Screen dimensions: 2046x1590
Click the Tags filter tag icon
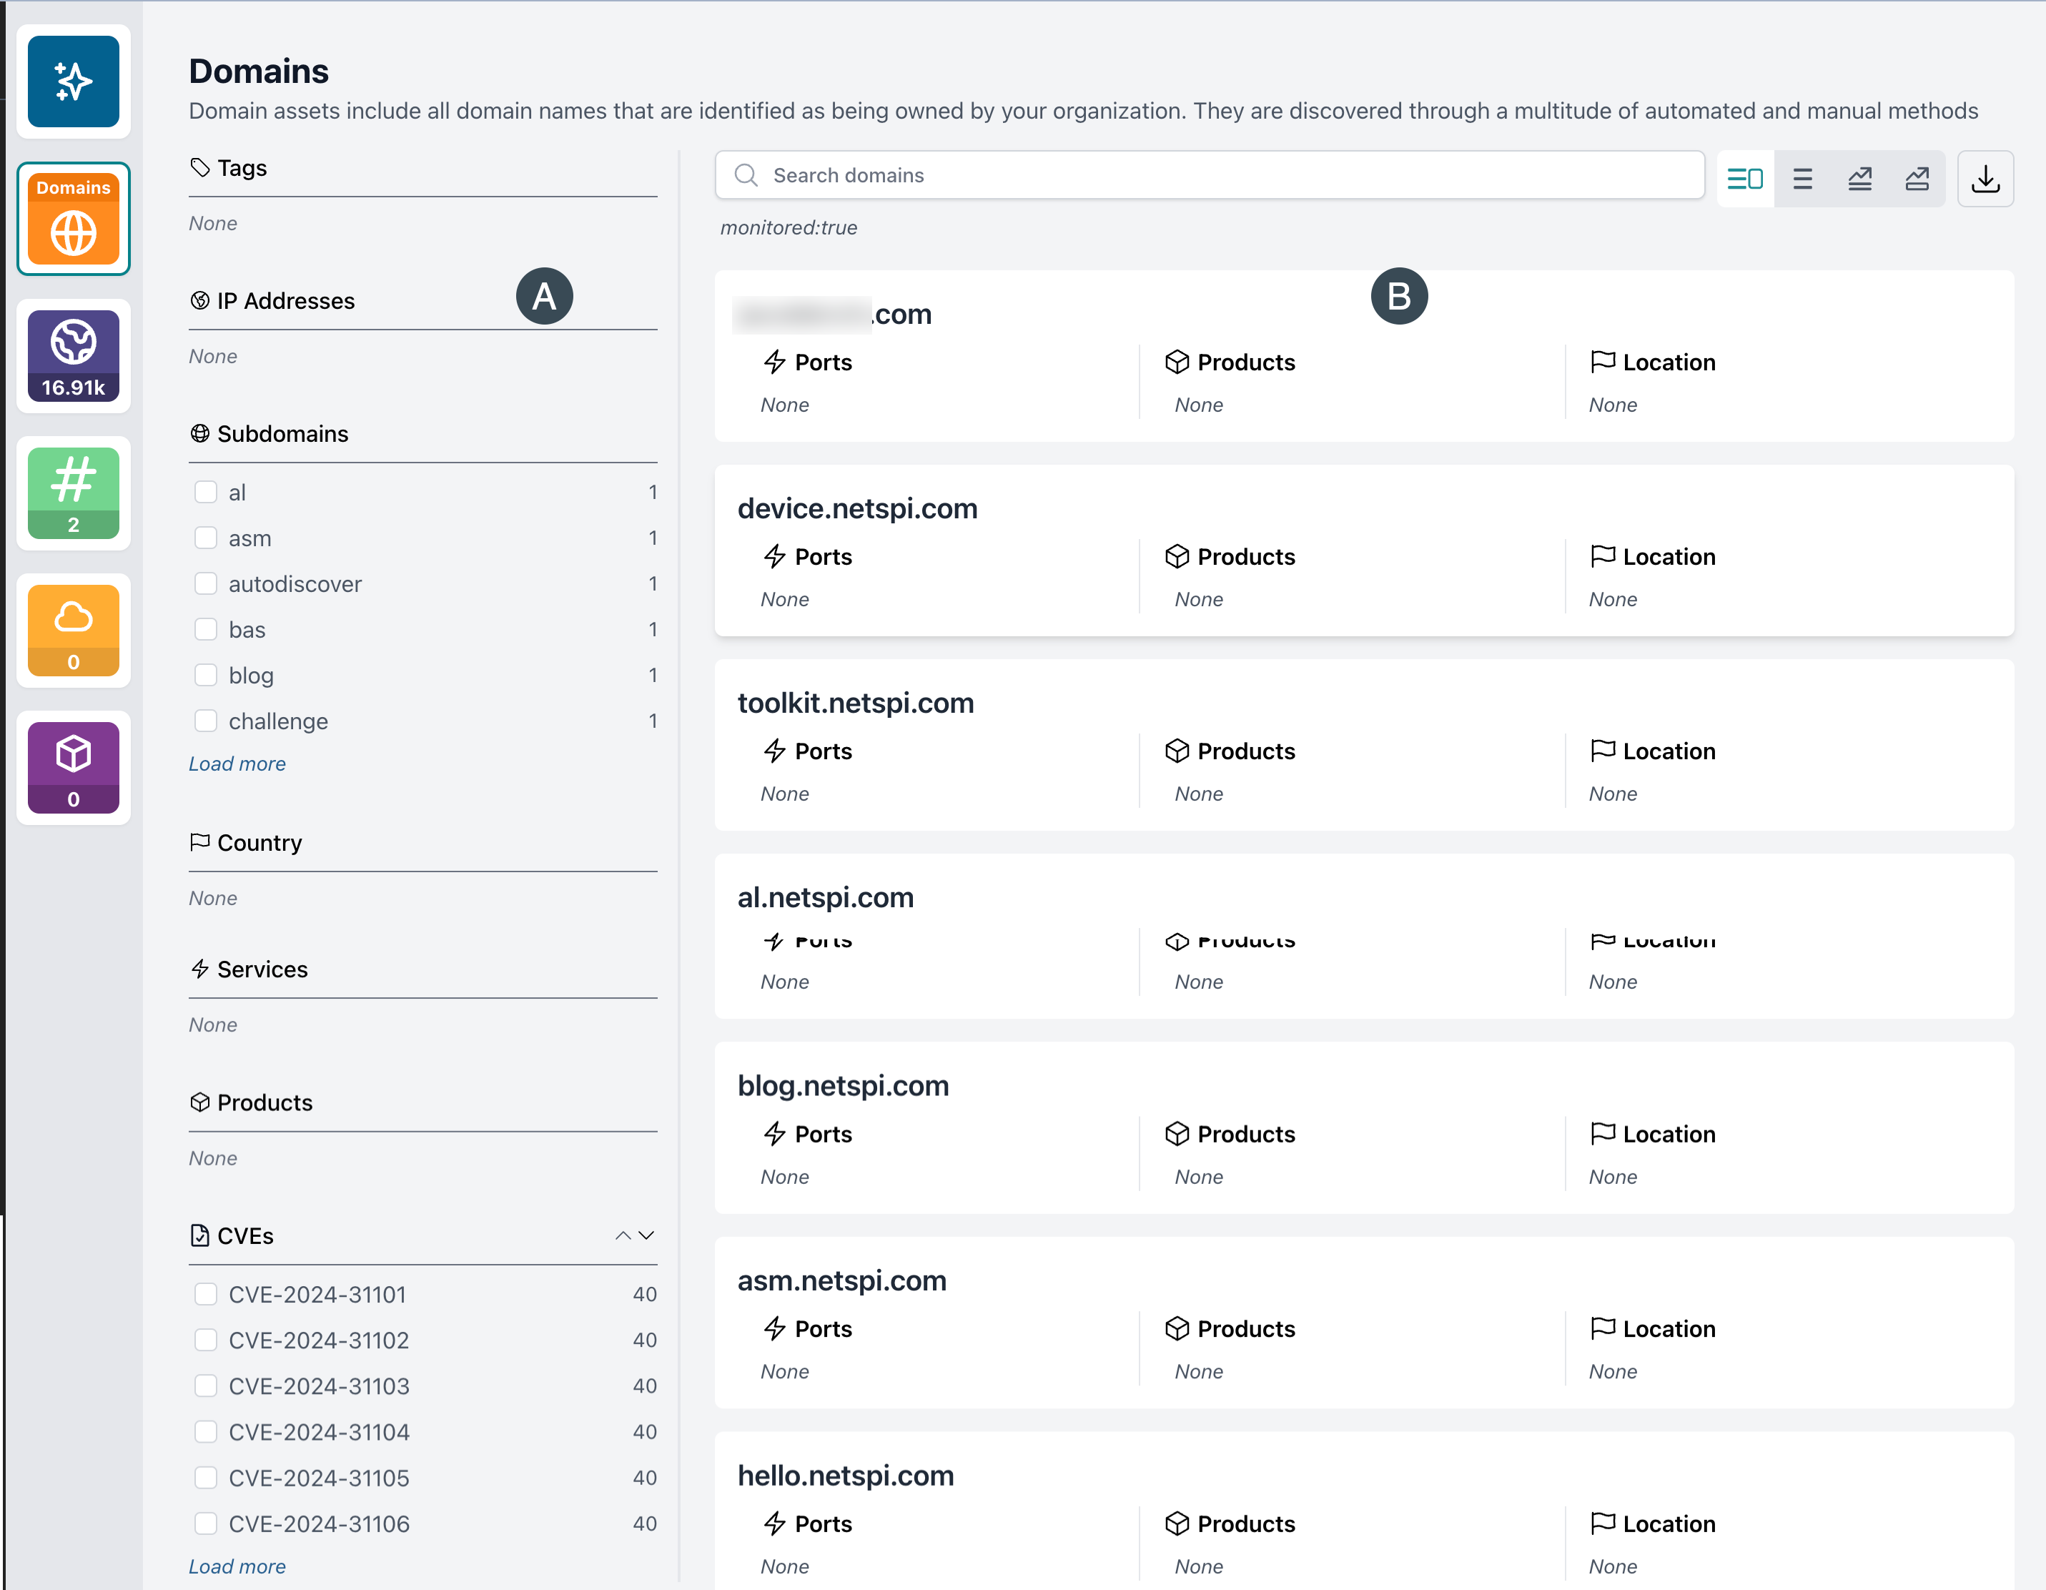(x=199, y=168)
